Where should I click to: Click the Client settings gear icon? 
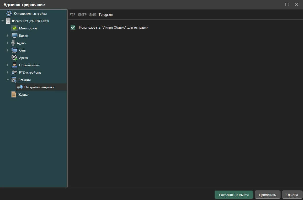tap(9, 13)
